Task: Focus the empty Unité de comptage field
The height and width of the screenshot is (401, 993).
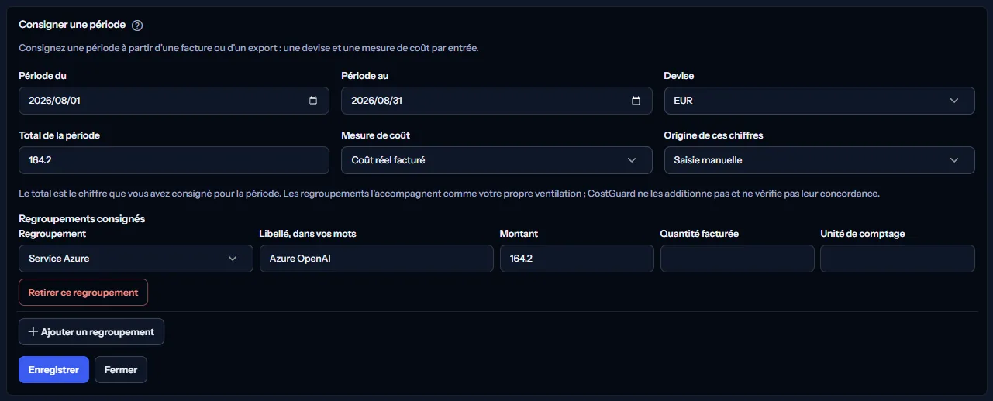Action: pos(898,259)
